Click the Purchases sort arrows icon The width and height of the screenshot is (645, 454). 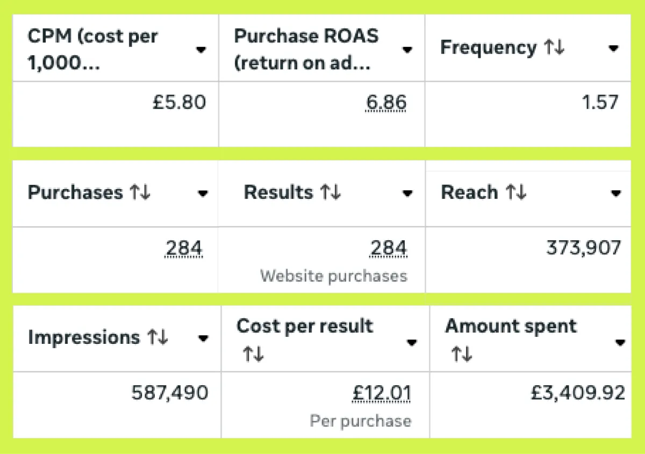tap(140, 193)
